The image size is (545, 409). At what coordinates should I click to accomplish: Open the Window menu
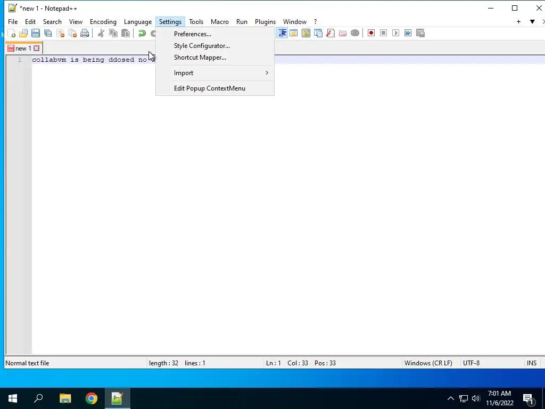295,21
